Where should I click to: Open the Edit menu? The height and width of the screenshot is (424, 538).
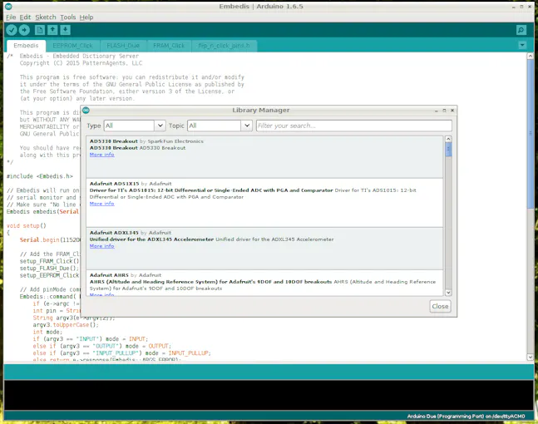(x=25, y=17)
